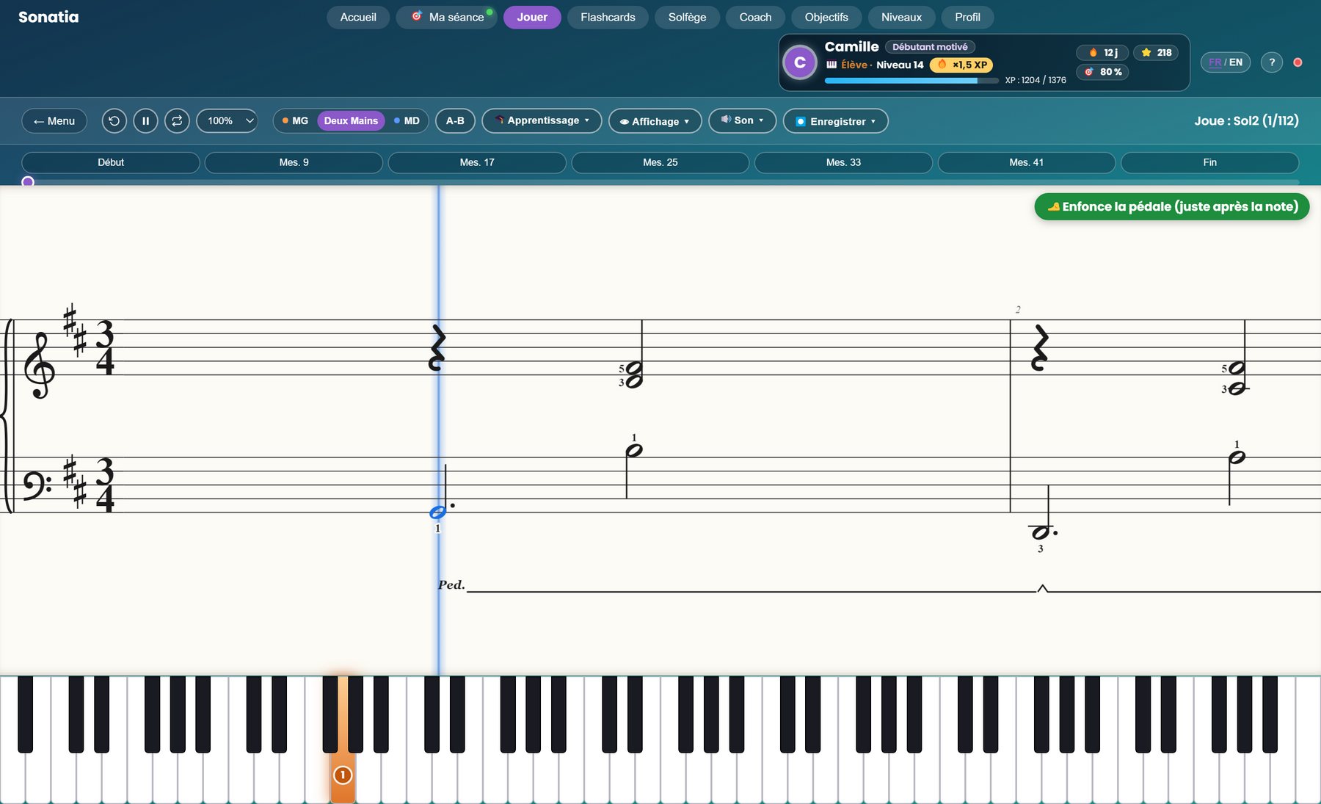Open the Ma séance tab
Screen dimensions: 1321x804
(x=448, y=17)
